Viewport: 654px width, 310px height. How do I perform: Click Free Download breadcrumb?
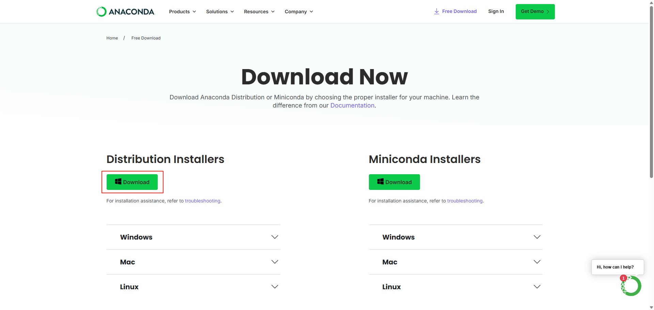coord(146,38)
